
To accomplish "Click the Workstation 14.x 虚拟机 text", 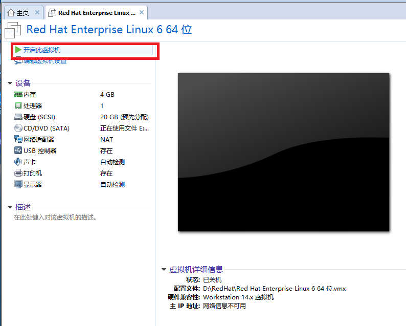I will click(238, 297).
